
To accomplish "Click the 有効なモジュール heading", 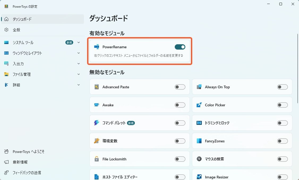I will pos(107,33).
